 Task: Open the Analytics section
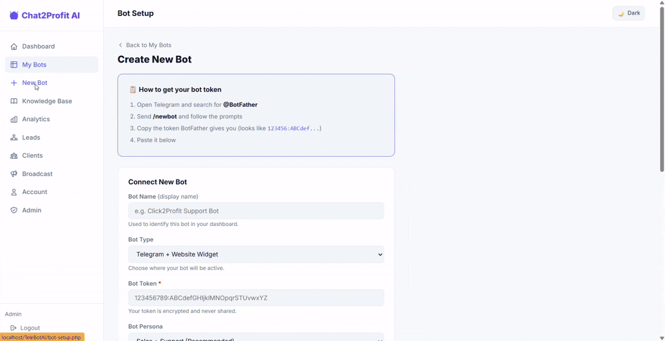(51, 119)
